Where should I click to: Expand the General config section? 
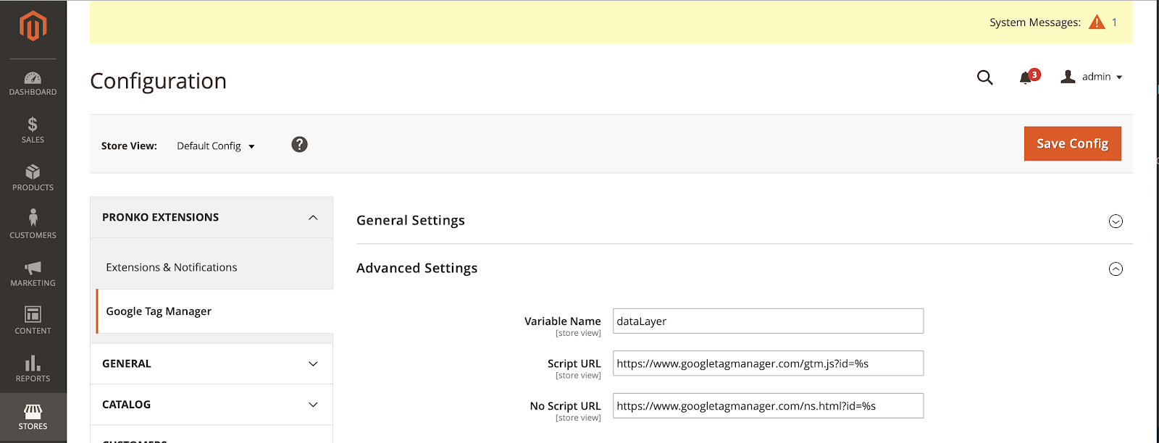[212, 363]
